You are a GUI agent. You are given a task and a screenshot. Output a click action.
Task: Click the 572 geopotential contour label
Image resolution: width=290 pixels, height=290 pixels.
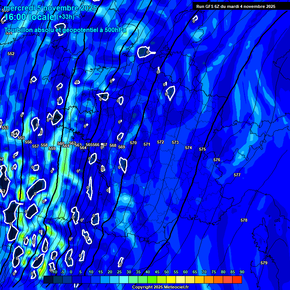tap(160, 142)
